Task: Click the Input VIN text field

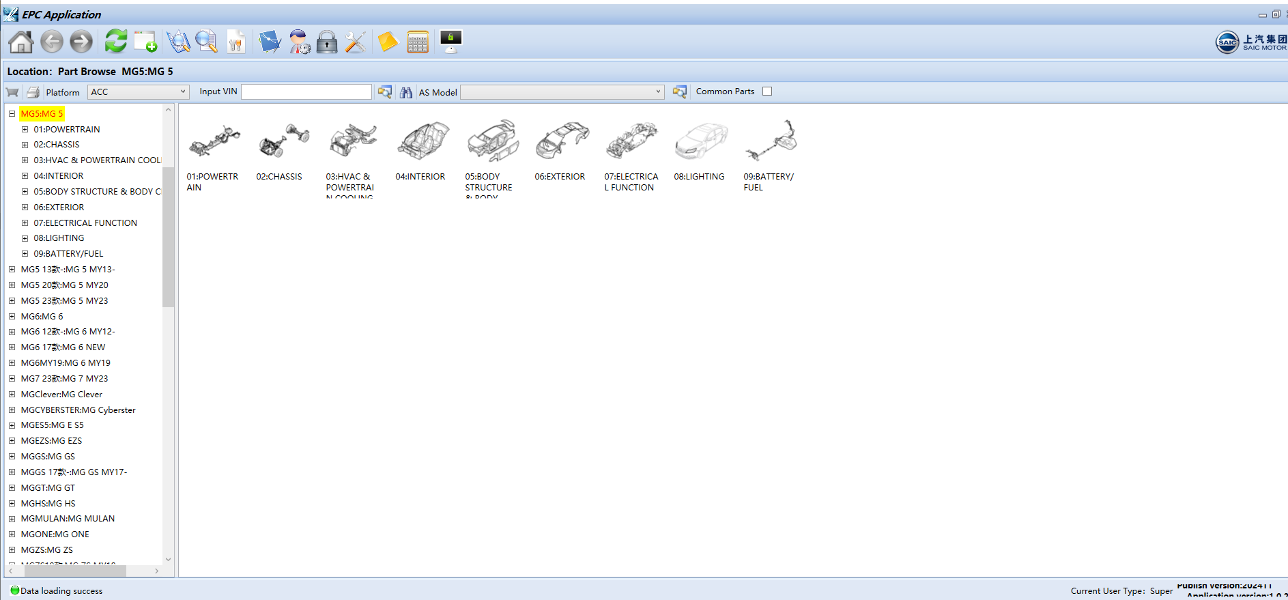Action: [x=306, y=91]
